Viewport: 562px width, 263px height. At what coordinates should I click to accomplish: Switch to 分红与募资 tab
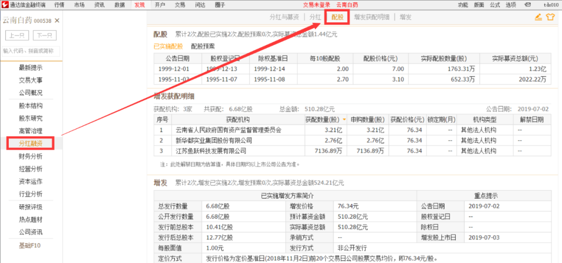[285, 17]
